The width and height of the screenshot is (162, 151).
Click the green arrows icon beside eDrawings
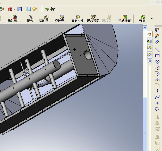click(x=53, y=9)
